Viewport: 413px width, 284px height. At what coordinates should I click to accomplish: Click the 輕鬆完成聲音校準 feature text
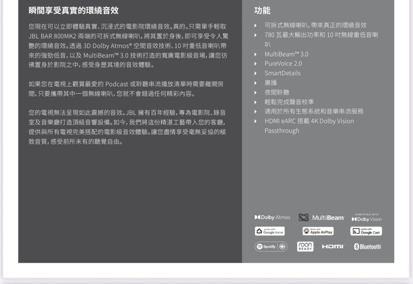tap(289, 102)
